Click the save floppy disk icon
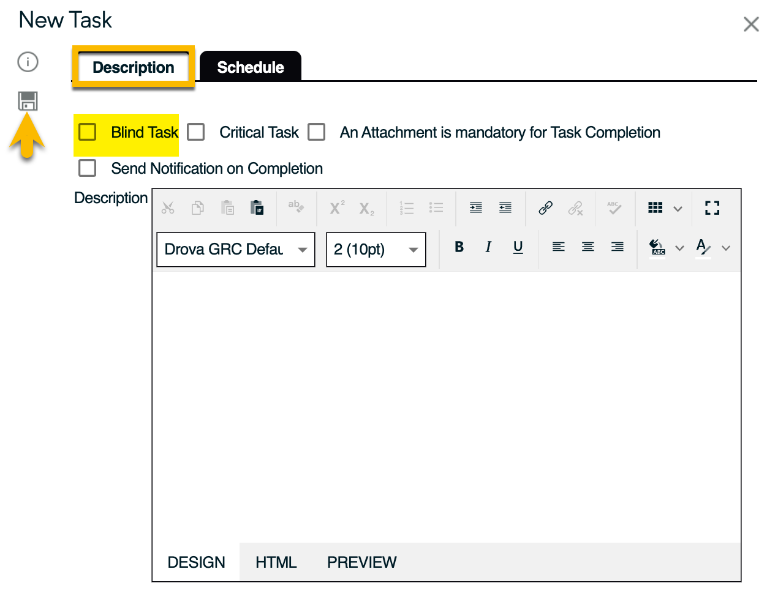 (28, 101)
